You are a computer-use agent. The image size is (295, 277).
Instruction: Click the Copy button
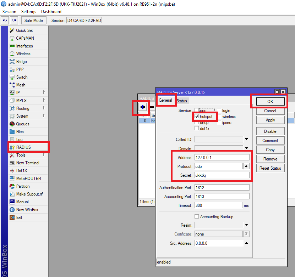pos(270,150)
